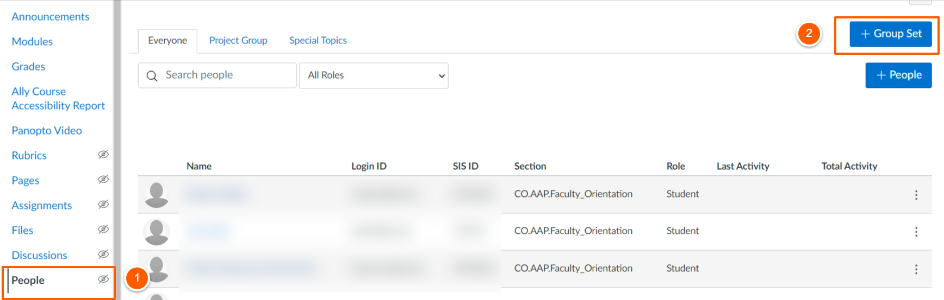The width and height of the screenshot is (944, 300).
Task: Select People in course navigation
Action: pos(28,280)
